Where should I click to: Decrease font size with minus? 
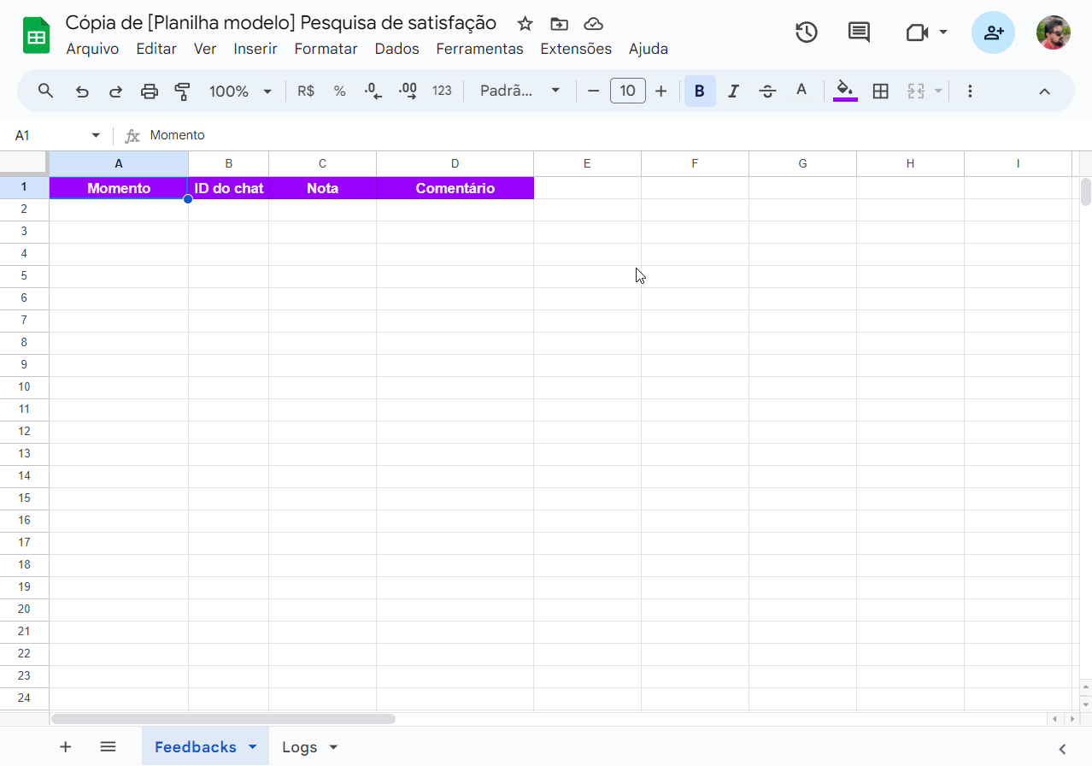tap(594, 91)
